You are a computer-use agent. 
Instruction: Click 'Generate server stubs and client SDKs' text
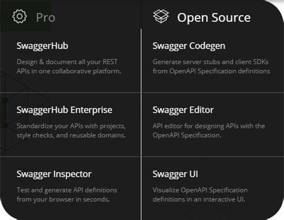[x=210, y=62]
